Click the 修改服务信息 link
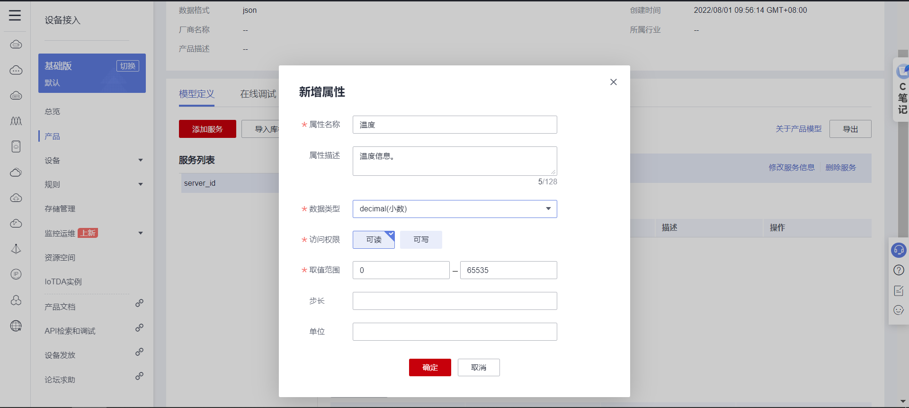This screenshot has height=408, width=909. [x=792, y=168]
